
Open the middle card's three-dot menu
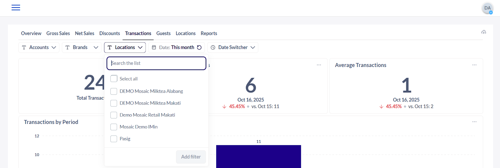(319, 65)
